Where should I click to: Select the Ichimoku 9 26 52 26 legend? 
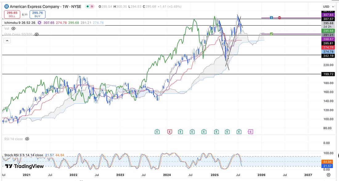tap(20, 23)
